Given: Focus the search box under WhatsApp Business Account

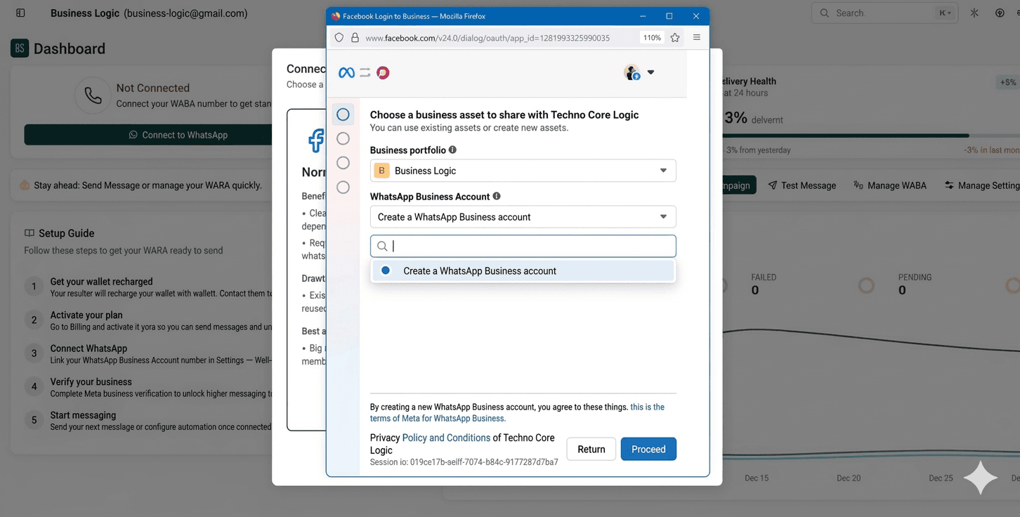Looking at the screenshot, I should tap(523, 246).
